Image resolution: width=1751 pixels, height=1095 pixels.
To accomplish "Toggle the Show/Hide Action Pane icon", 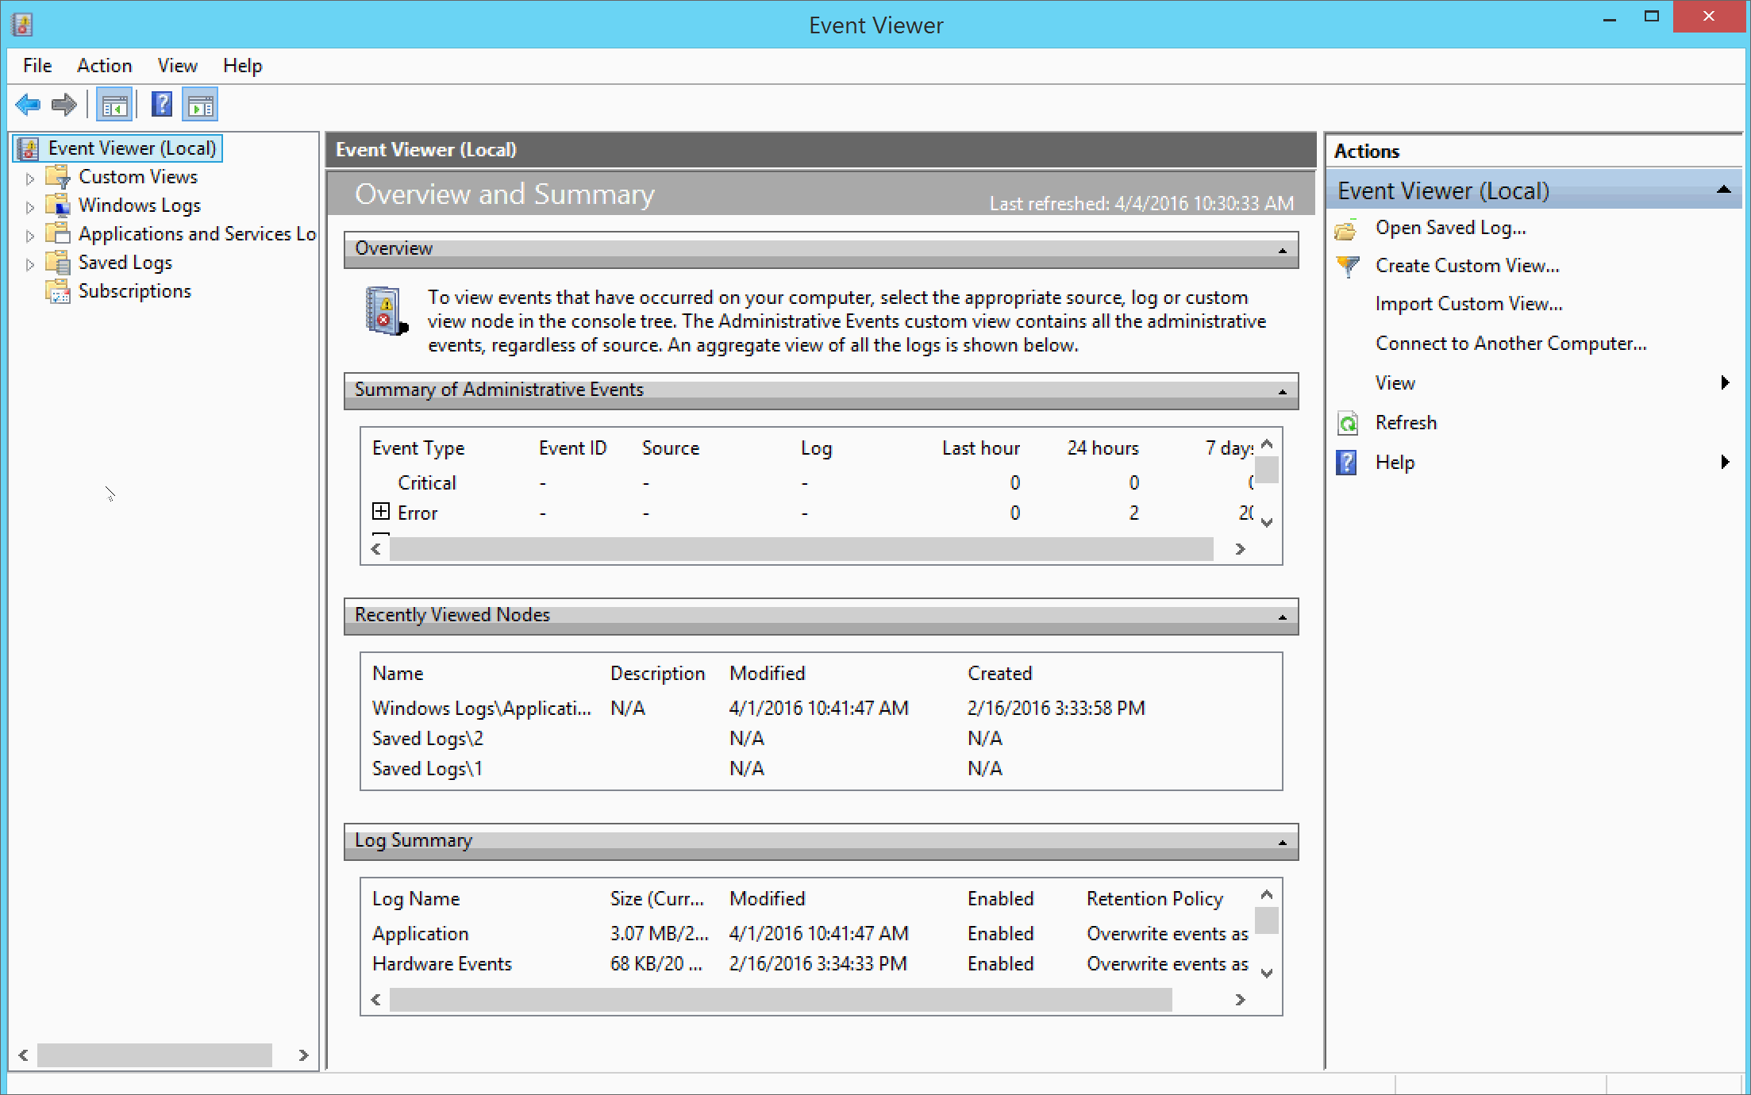I will click(200, 105).
